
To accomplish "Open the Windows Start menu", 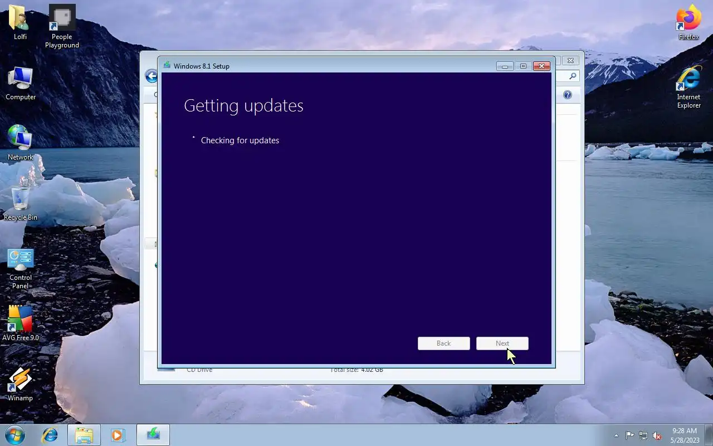I will [15, 434].
